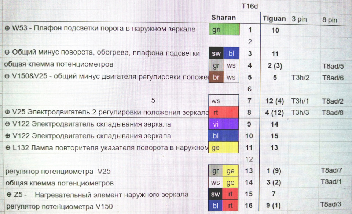Select Tiguan value '1 (9)'
The width and height of the screenshot is (352, 214).
point(274,171)
